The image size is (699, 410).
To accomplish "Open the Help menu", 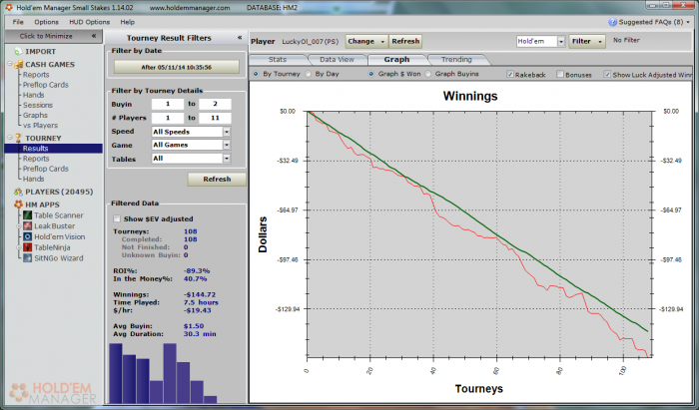I will point(127,22).
